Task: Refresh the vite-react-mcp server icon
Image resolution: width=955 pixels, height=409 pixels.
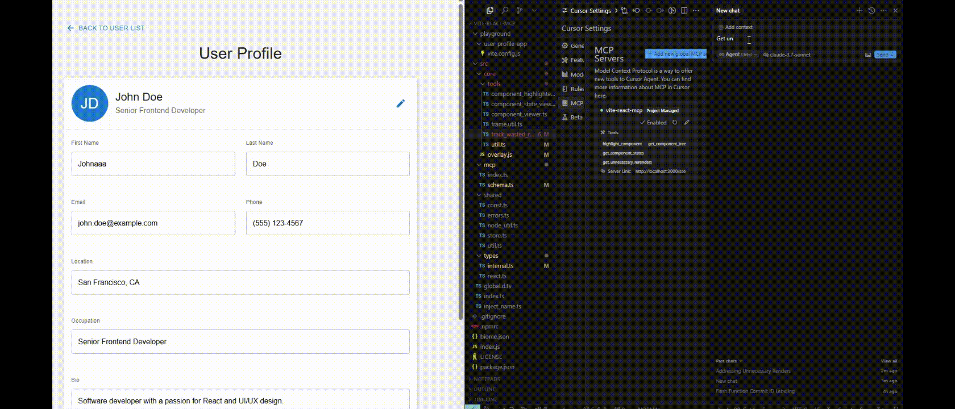Action: tap(675, 123)
